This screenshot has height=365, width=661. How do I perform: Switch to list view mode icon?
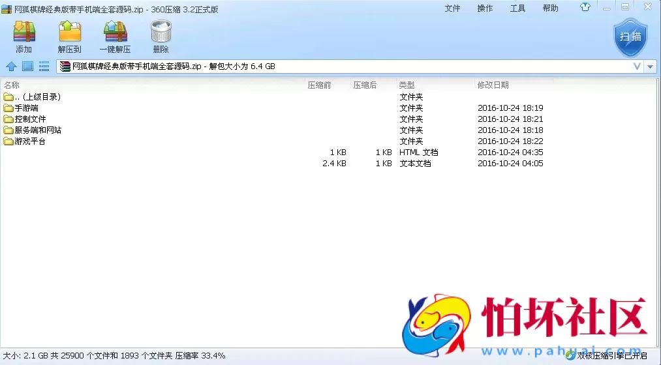(44, 66)
